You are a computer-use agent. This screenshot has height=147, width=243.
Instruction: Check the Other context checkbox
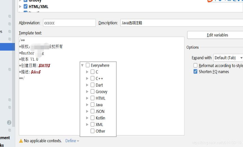pyautogui.click(x=93, y=131)
